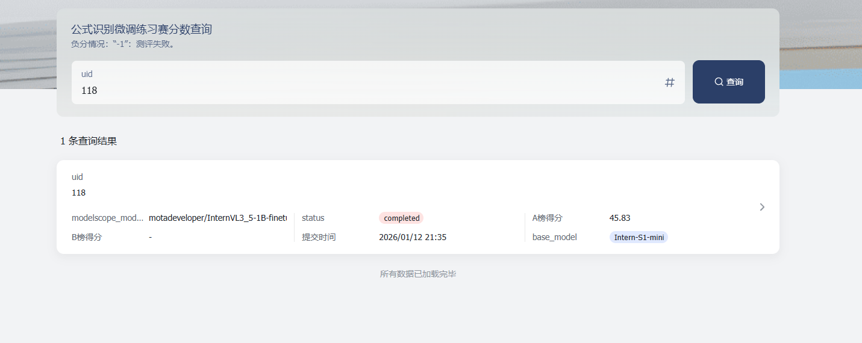Click the Intern-S1-mini base model tag
The image size is (862, 343).
(639, 237)
